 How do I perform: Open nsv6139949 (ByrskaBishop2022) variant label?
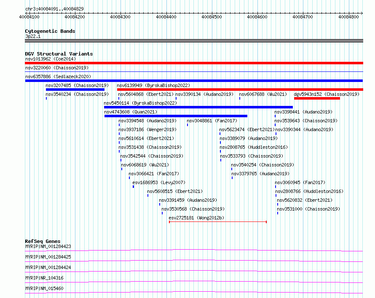point(153,85)
